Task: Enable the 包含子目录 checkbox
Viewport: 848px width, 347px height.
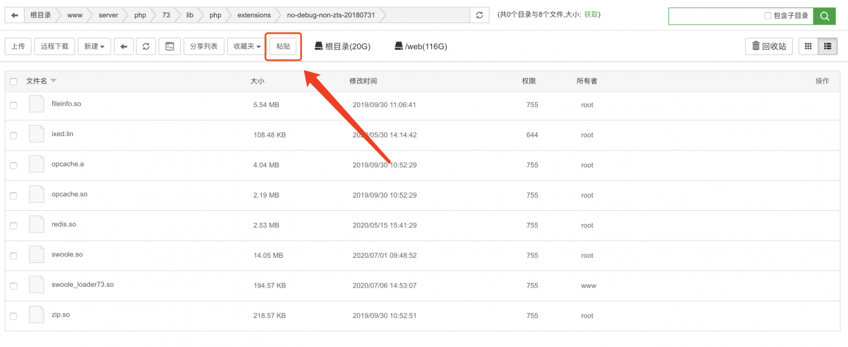Action: (767, 15)
